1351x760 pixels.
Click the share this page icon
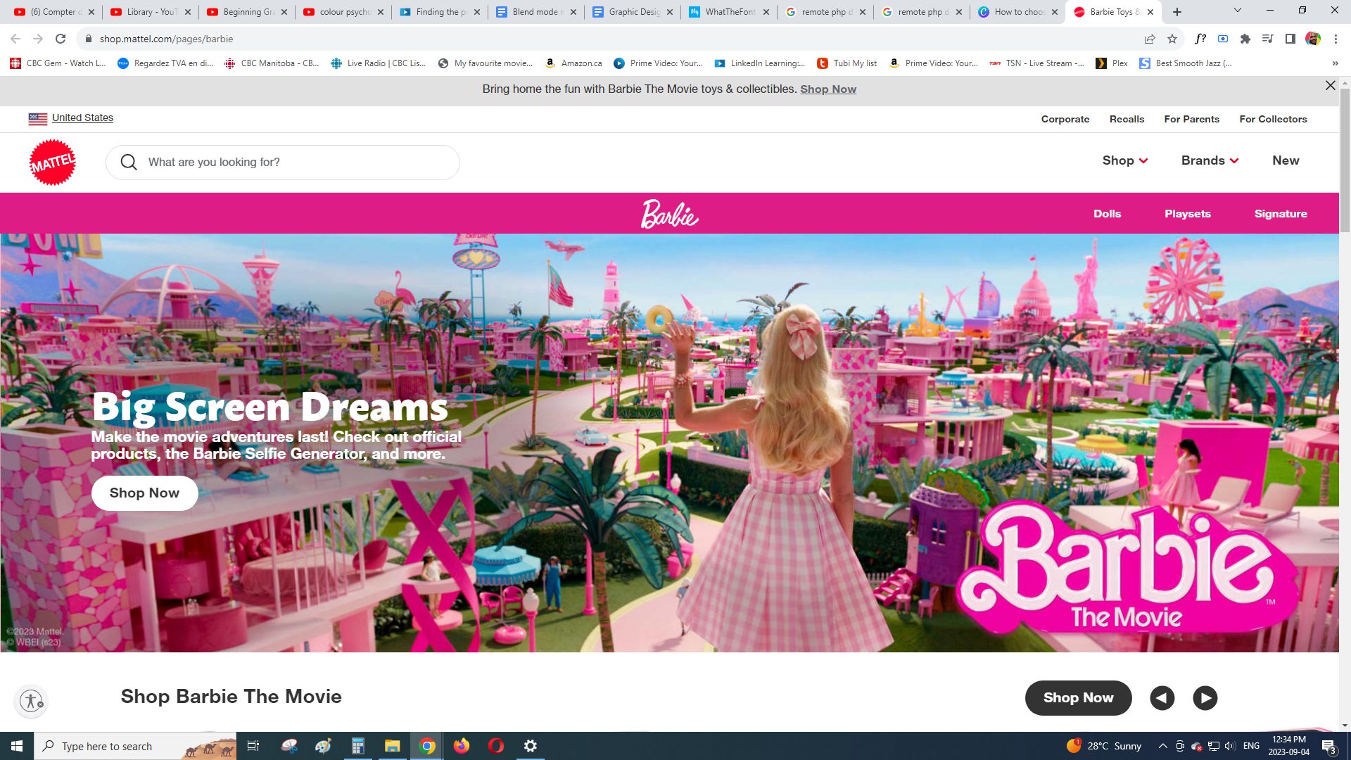point(1149,39)
